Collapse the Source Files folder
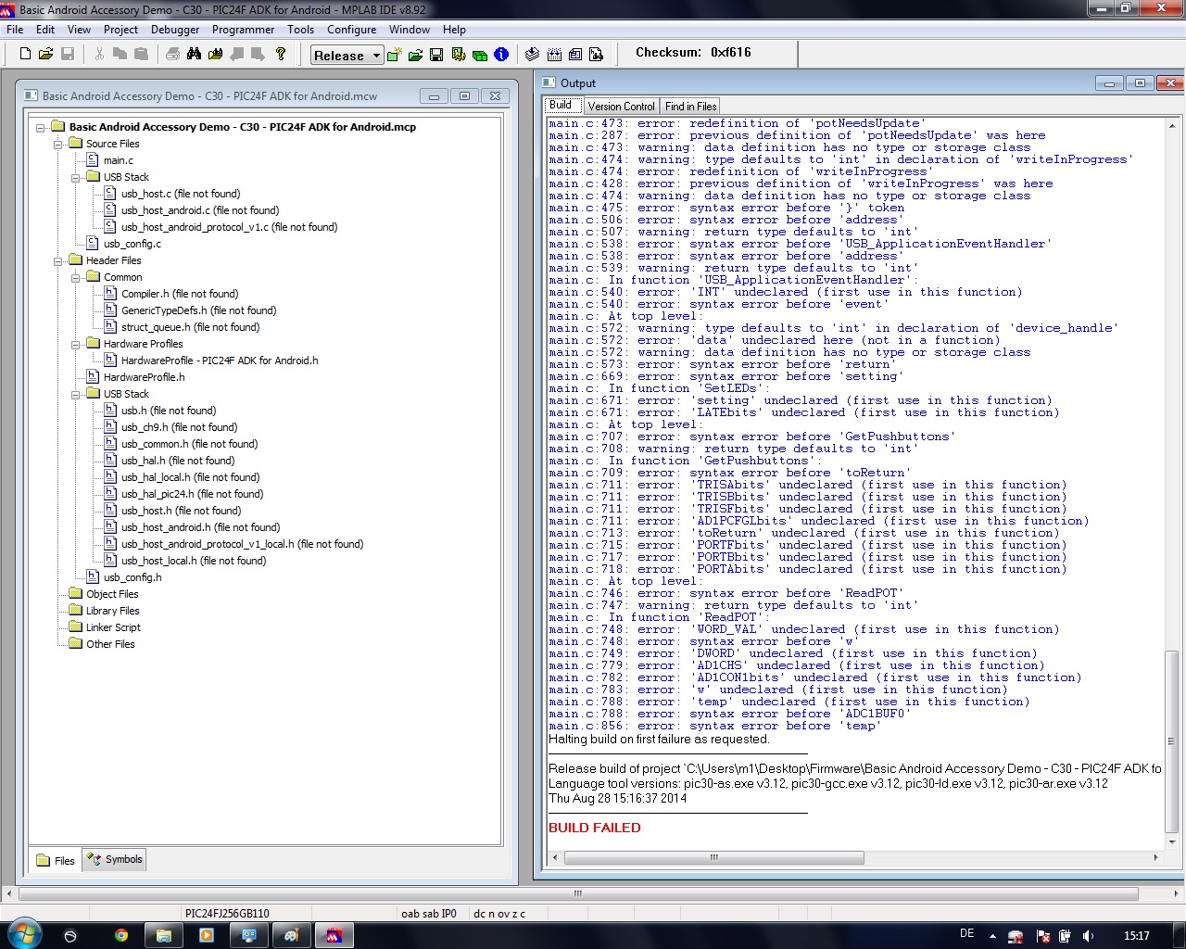Image resolution: width=1186 pixels, height=949 pixels. (x=58, y=145)
